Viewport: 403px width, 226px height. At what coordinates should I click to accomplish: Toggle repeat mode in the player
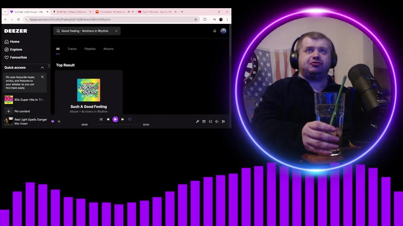[130, 119]
